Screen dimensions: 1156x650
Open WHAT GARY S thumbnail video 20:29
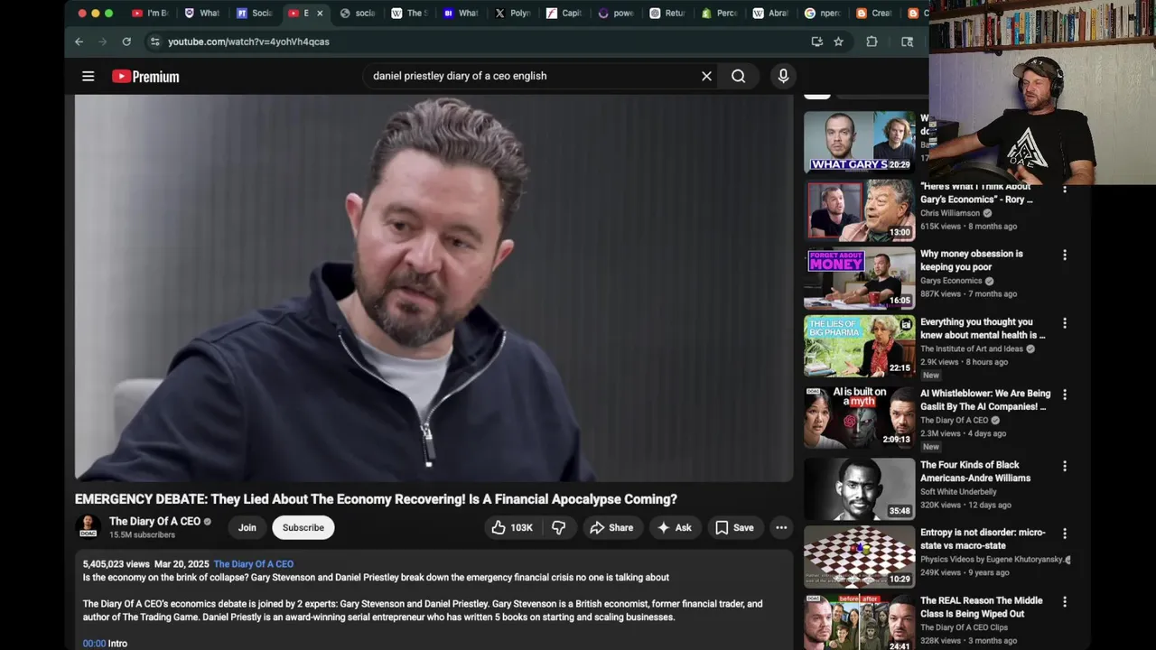click(859, 141)
